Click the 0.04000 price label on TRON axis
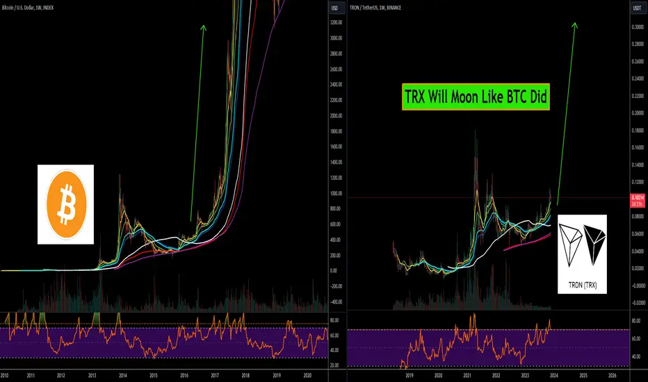 click(x=638, y=251)
